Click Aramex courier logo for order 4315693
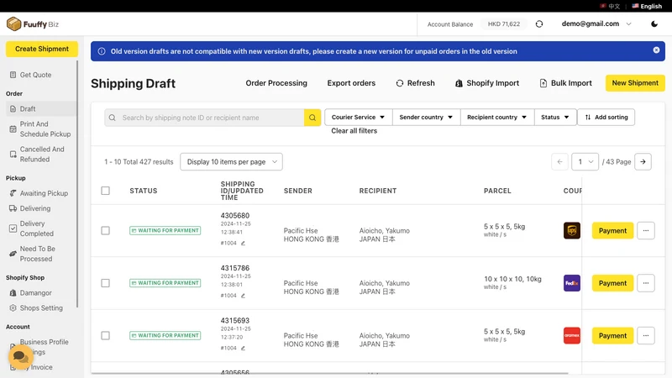This screenshot has width=672, height=378. pyautogui.click(x=572, y=335)
